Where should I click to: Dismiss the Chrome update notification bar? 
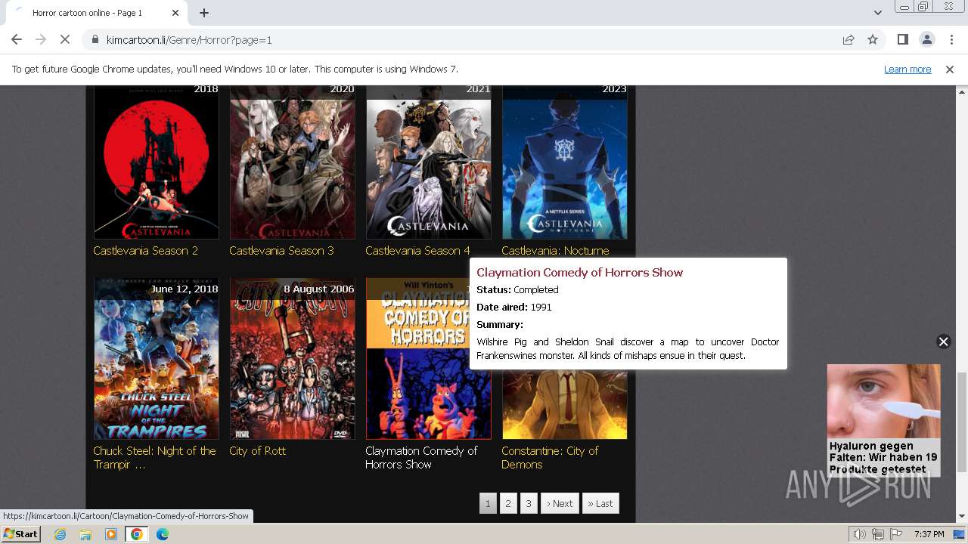click(x=949, y=69)
